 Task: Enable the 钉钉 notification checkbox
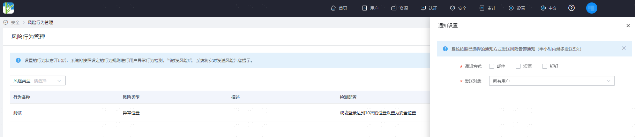545,66
